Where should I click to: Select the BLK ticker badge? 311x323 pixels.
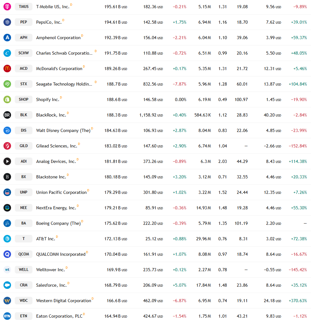click(x=24, y=115)
